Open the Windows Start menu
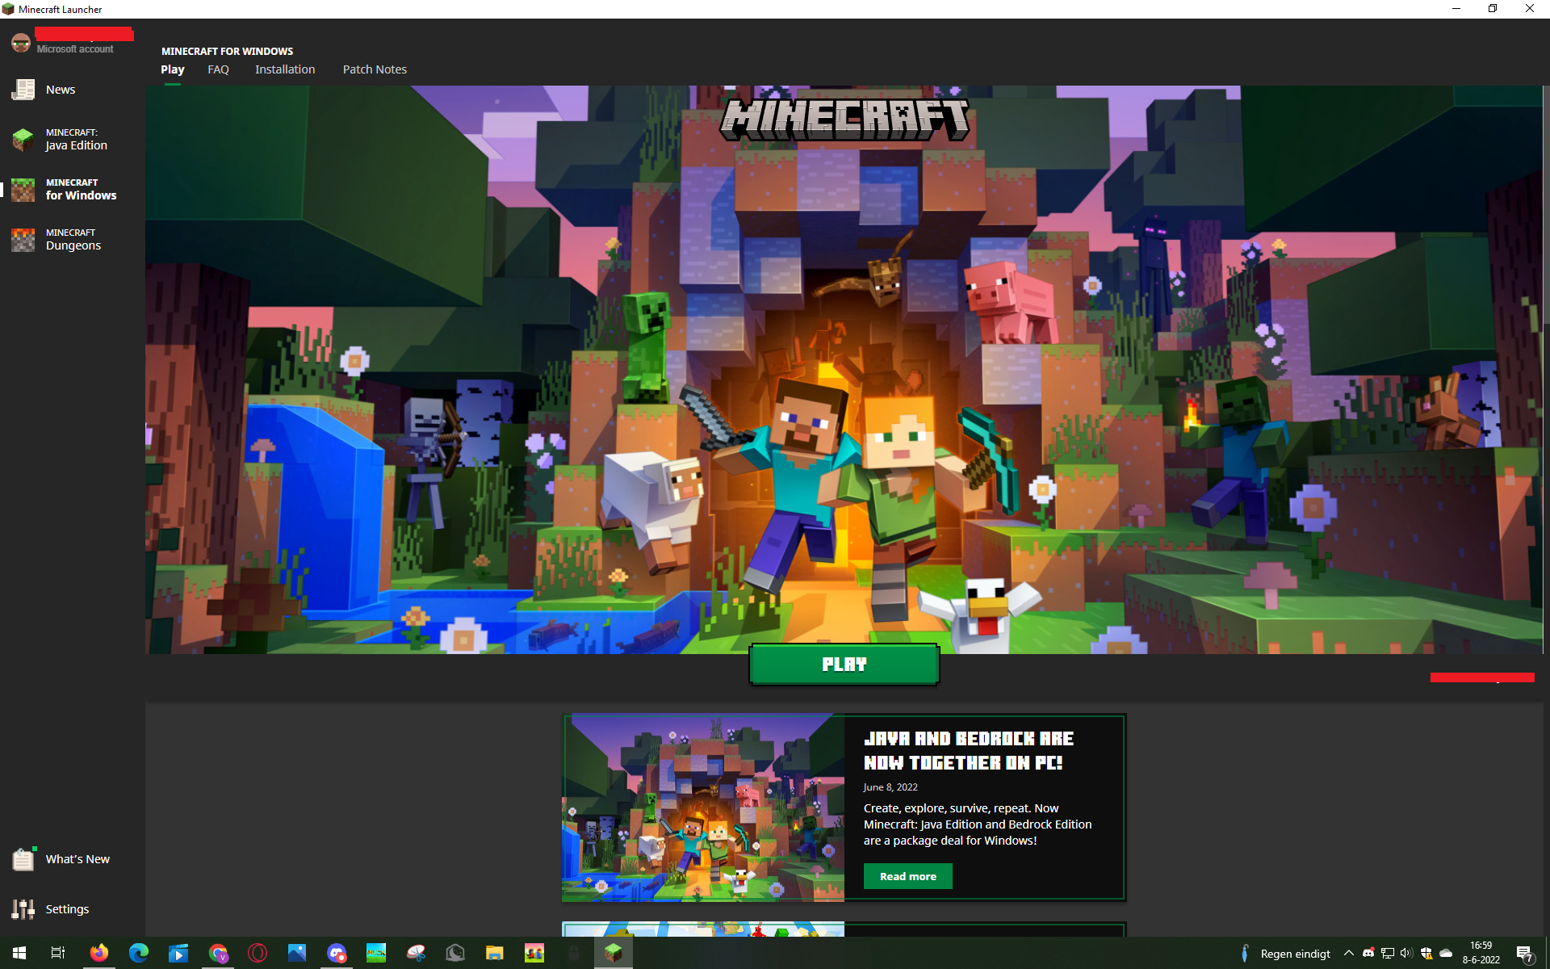Viewport: 1550px width, 969px height. tap(19, 953)
